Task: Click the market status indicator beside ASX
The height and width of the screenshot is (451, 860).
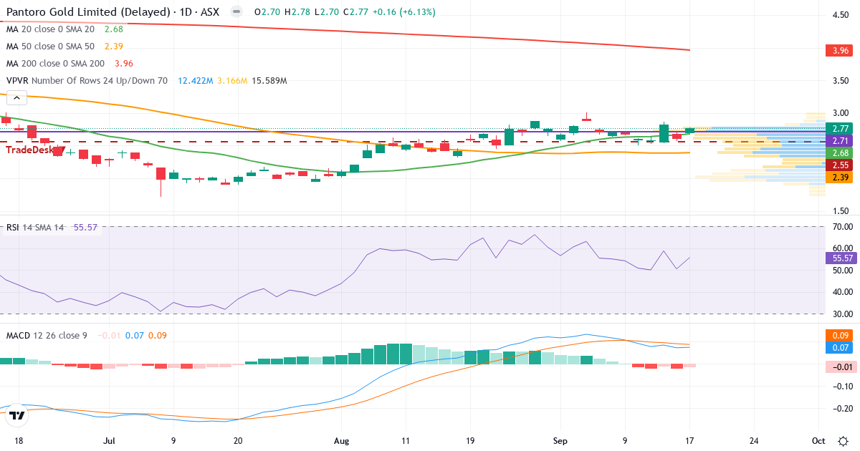Action: click(x=237, y=12)
